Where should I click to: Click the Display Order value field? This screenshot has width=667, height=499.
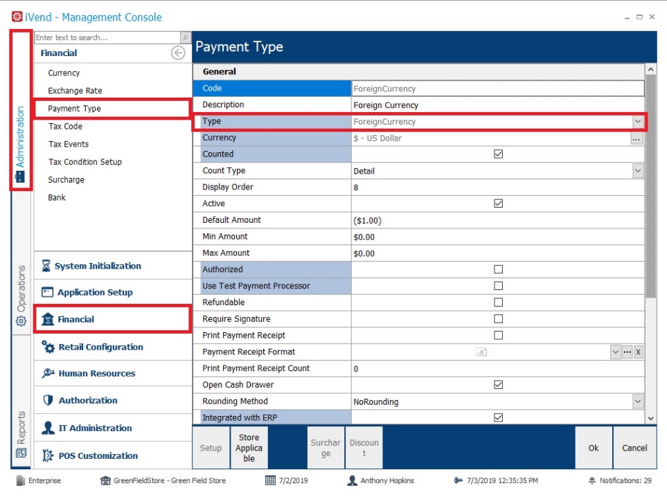click(498, 188)
